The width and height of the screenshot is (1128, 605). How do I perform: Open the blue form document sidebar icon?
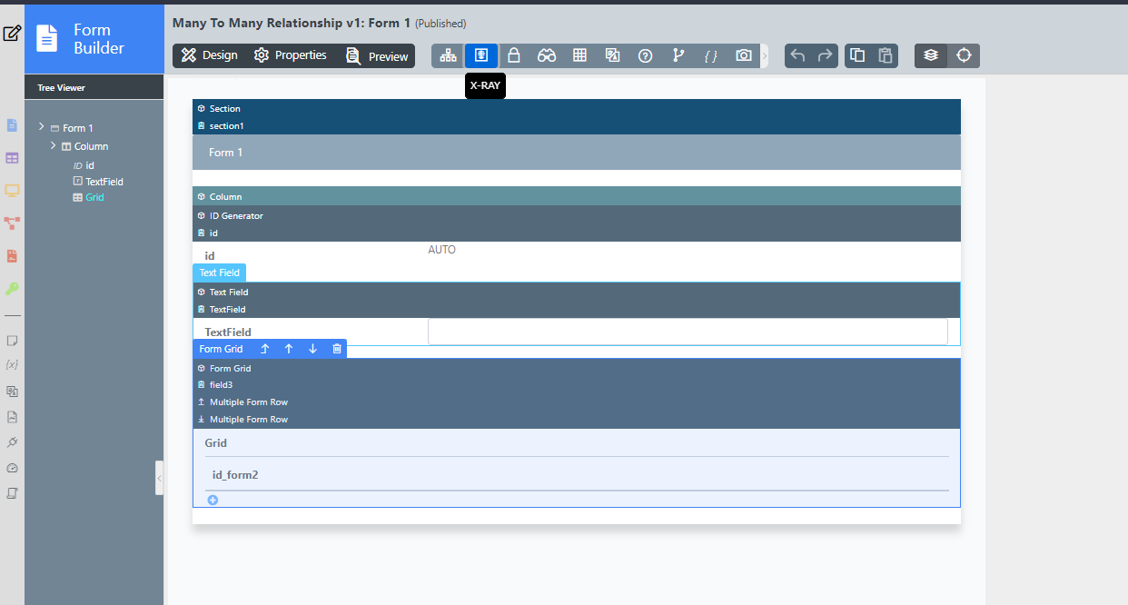[12, 125]
